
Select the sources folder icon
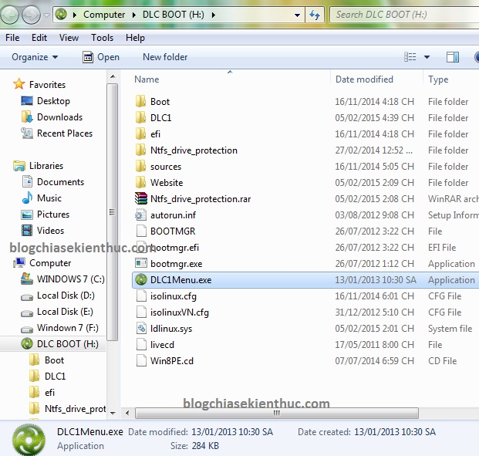pyautogui.click(x=140, y=166)
